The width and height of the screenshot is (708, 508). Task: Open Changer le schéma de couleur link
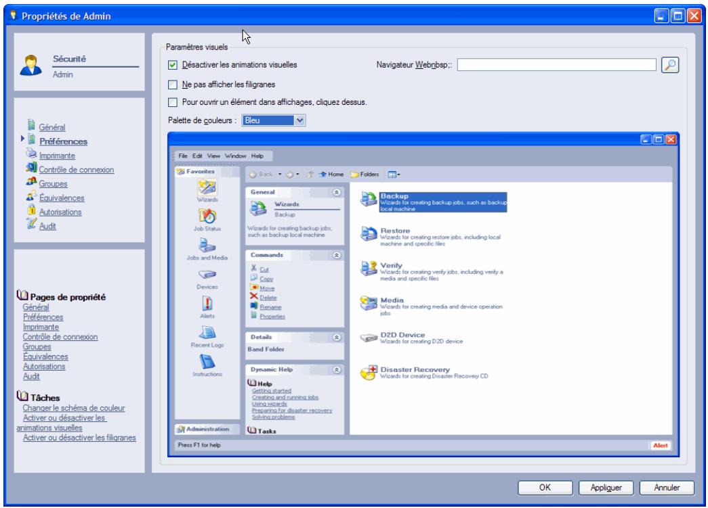(74, 408)
